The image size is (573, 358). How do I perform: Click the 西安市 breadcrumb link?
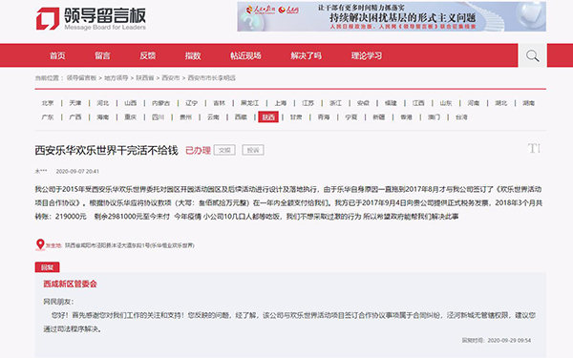[171, 78]
